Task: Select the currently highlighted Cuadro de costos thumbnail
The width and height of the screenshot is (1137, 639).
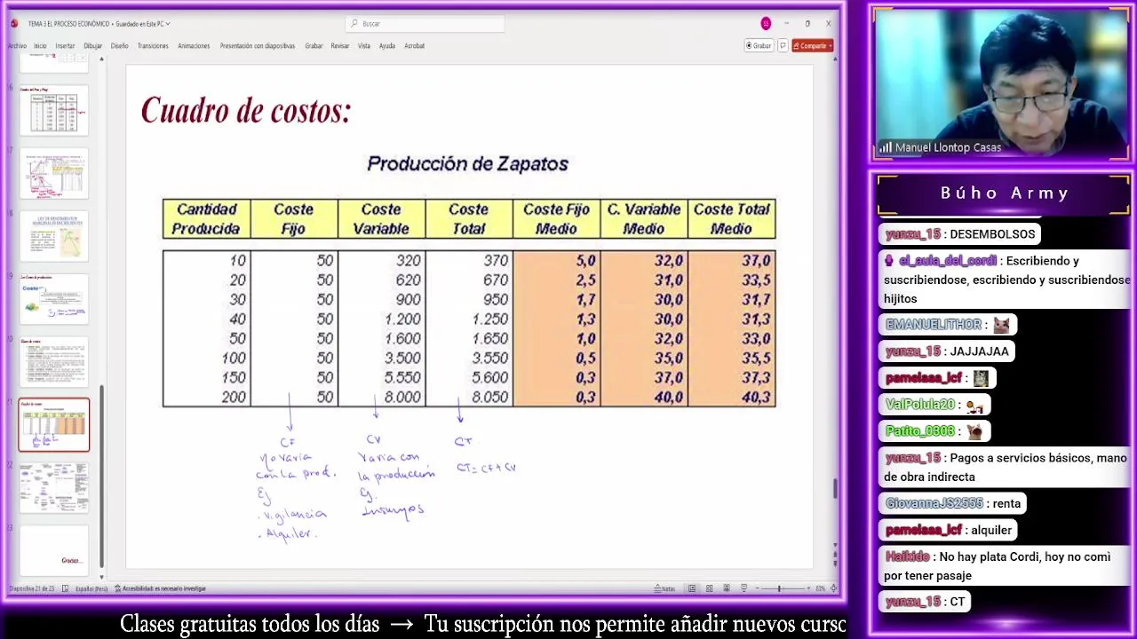Action: (54, 425)
